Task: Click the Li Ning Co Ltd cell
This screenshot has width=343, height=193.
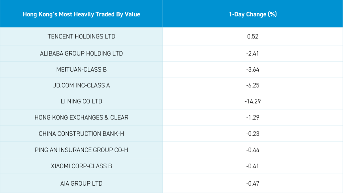Action: point(81,101)
